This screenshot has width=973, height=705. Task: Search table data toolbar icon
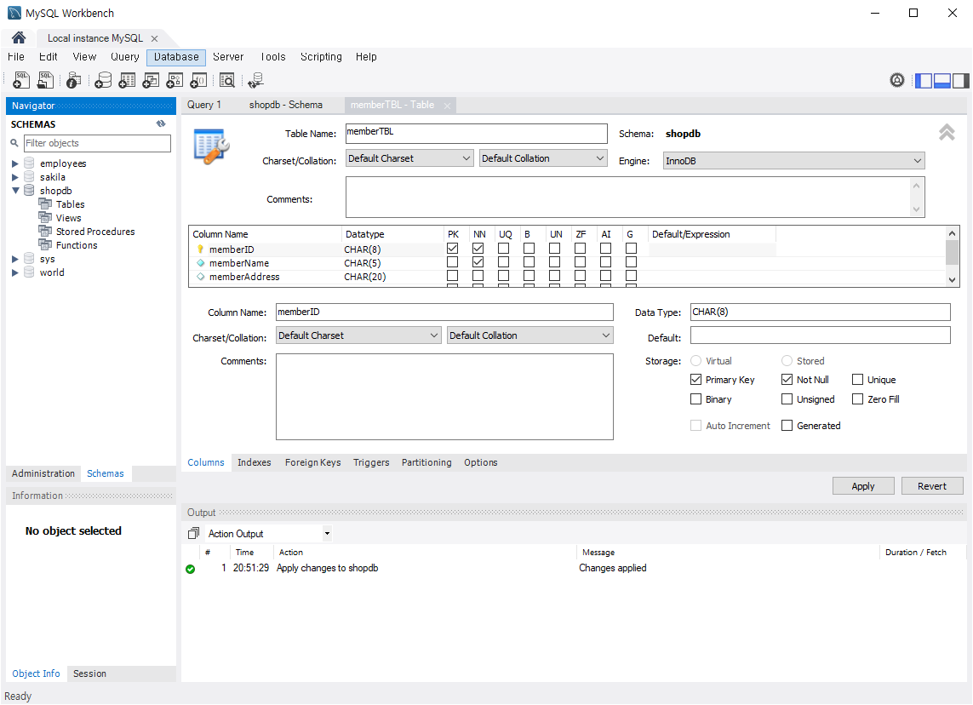(227, 80)
